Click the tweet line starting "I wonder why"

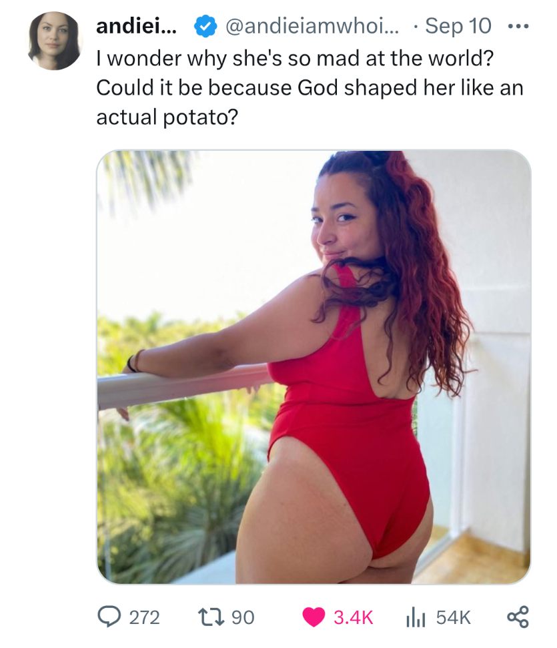[x=295, y=58]
